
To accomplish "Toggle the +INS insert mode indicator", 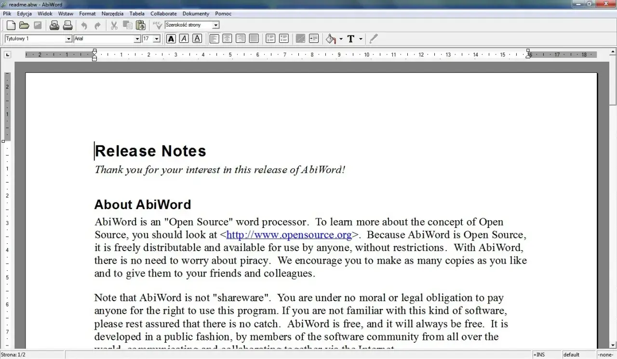I will pyautogui.click(x=546, y=355).
